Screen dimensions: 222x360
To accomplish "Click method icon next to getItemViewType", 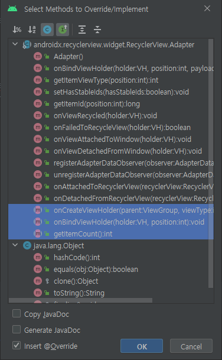I will coord(38,80).
